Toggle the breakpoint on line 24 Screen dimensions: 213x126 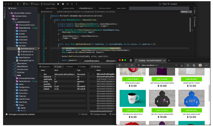click(39, 48)
